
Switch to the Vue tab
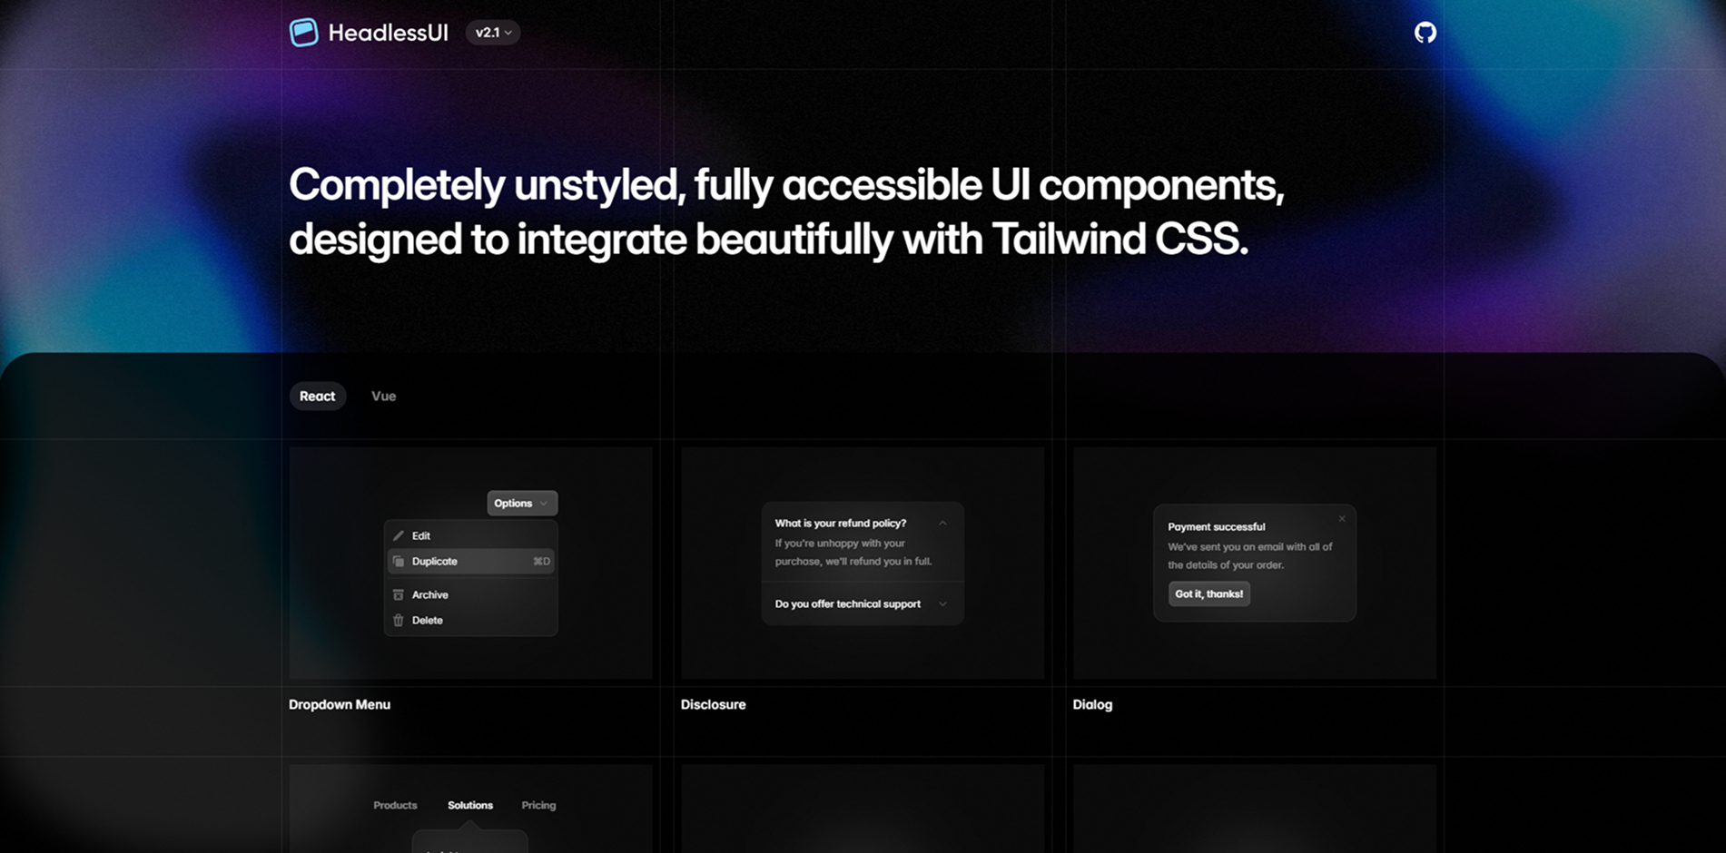pos(383,396)
